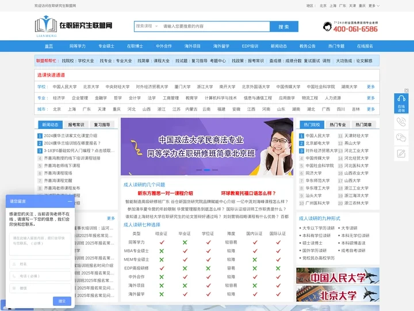Switch to 热门简章 tab
This screenshot has width=414, height=311.
pyautogui.click(x=363, y=124)
